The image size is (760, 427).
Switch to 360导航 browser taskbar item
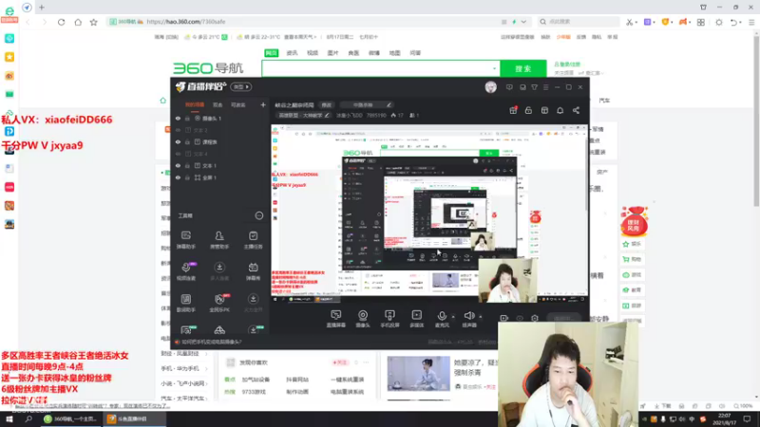(x=70, y=418)
